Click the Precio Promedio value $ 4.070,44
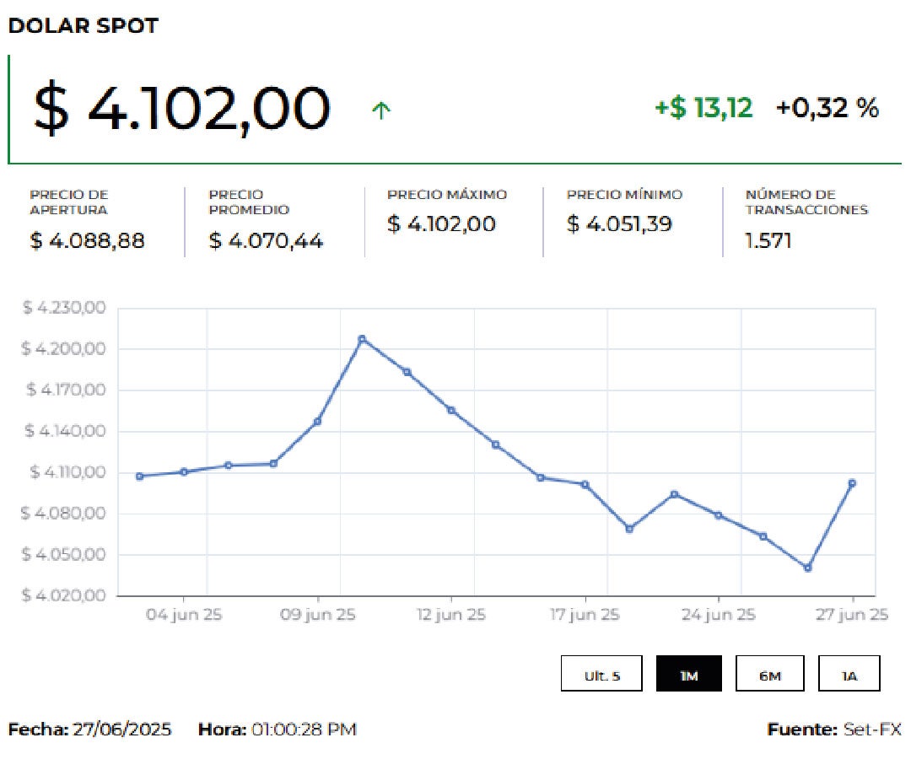 [x=266, y=241]
